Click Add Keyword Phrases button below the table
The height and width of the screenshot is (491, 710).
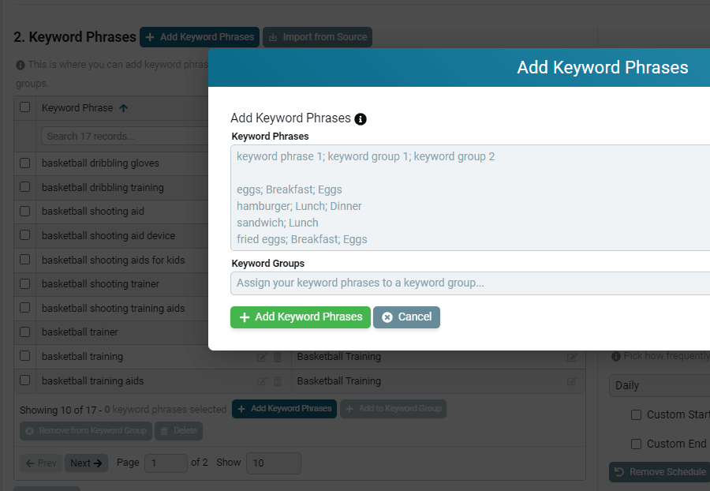pos(284,409)
